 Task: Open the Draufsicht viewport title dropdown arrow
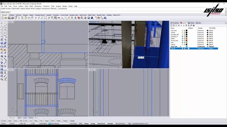(x=13, y=22)
